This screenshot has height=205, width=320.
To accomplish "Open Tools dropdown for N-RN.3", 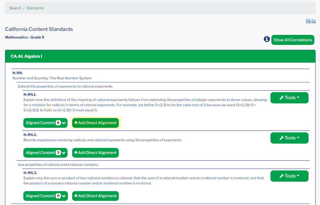I will 289,176.
